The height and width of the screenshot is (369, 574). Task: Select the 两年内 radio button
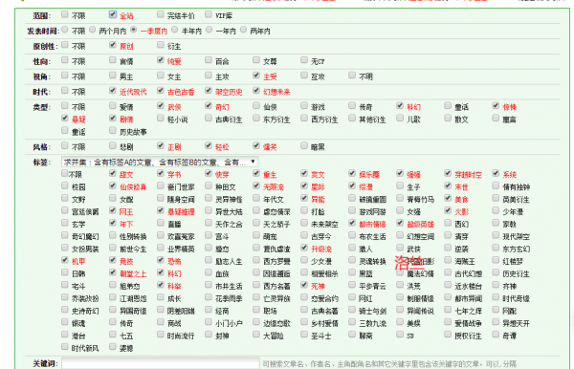click(x=243, y=30)
